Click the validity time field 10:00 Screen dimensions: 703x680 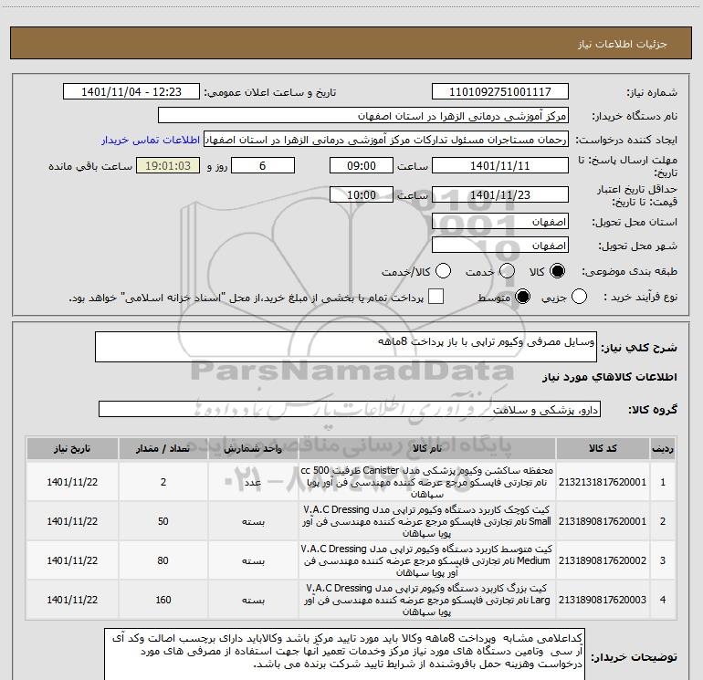coord(362,195)
